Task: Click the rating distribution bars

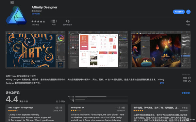Action: click(x=98, y=99)
